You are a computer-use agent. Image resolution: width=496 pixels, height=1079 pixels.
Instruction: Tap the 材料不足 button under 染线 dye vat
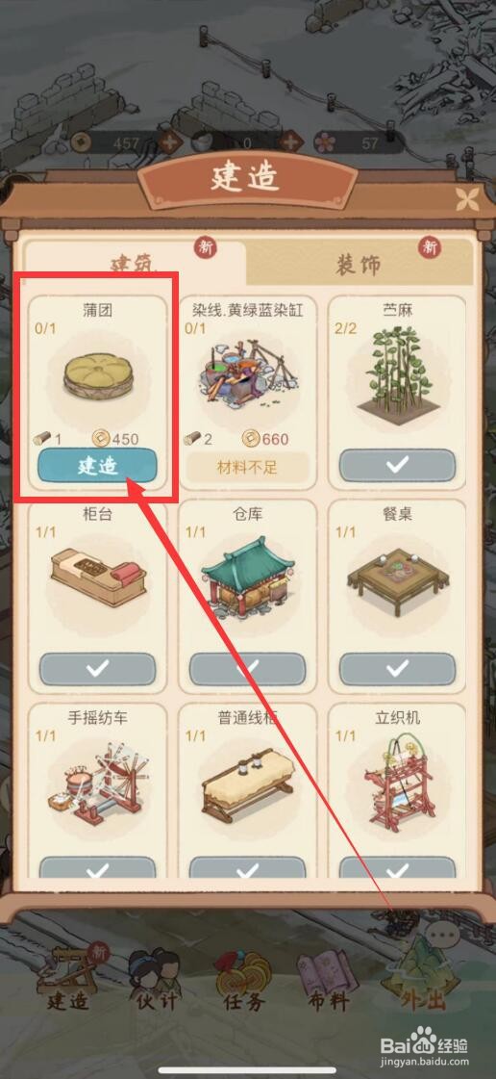click(x=247, y=466)
